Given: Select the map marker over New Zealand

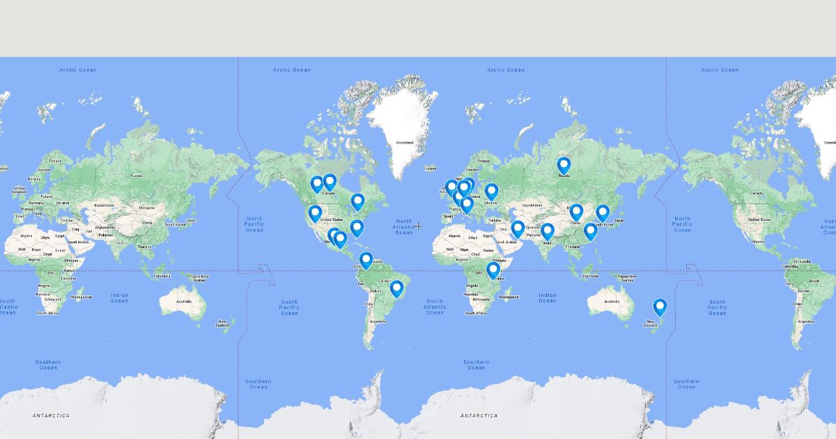Looking at the screenshot, I should (x=660, y=307).
